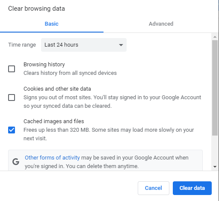Click the Clear browsing data title
Image resolution: width=219 pixels, height=201 pixels.
36,9
